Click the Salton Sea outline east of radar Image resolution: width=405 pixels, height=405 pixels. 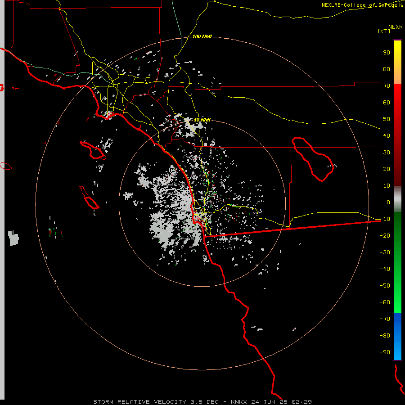click(x=313, y=159)
